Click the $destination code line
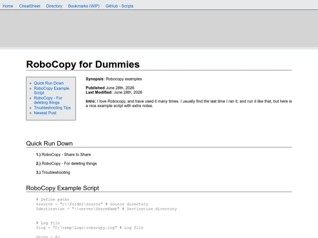This screenshot has height=238, width=318. pos(107,209)
